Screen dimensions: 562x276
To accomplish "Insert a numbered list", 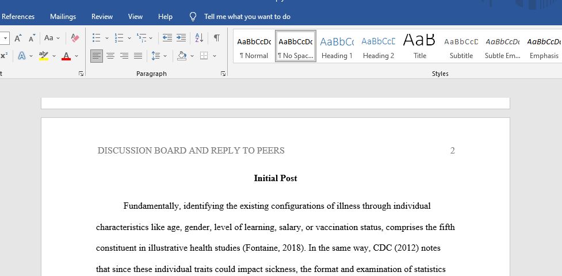I will pos(118,37).
